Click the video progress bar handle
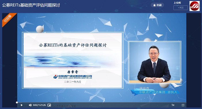 click(x=17, y=102)
